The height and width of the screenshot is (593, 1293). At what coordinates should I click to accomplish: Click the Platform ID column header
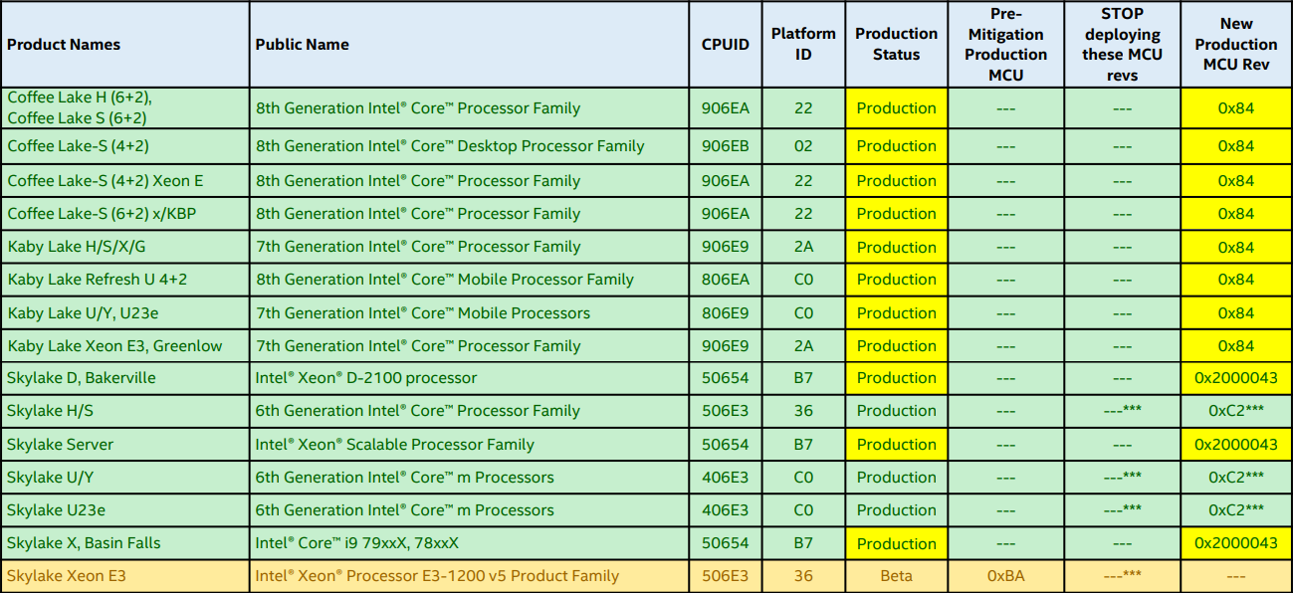(x=802, y=44)
